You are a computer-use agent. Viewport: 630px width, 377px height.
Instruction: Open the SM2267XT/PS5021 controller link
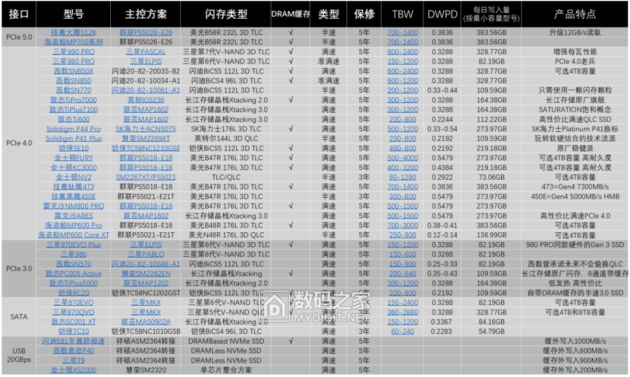pos(146,177)
